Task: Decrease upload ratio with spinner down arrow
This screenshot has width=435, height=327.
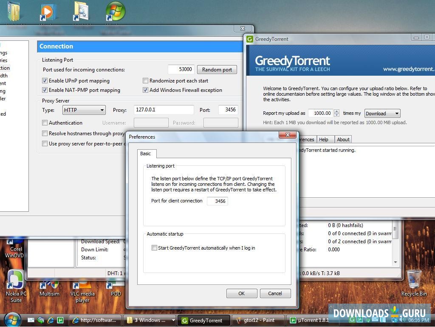Action: (x=337, y=115)
